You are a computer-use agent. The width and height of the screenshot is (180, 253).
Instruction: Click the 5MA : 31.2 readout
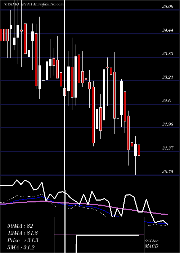[x=21, y=247]
